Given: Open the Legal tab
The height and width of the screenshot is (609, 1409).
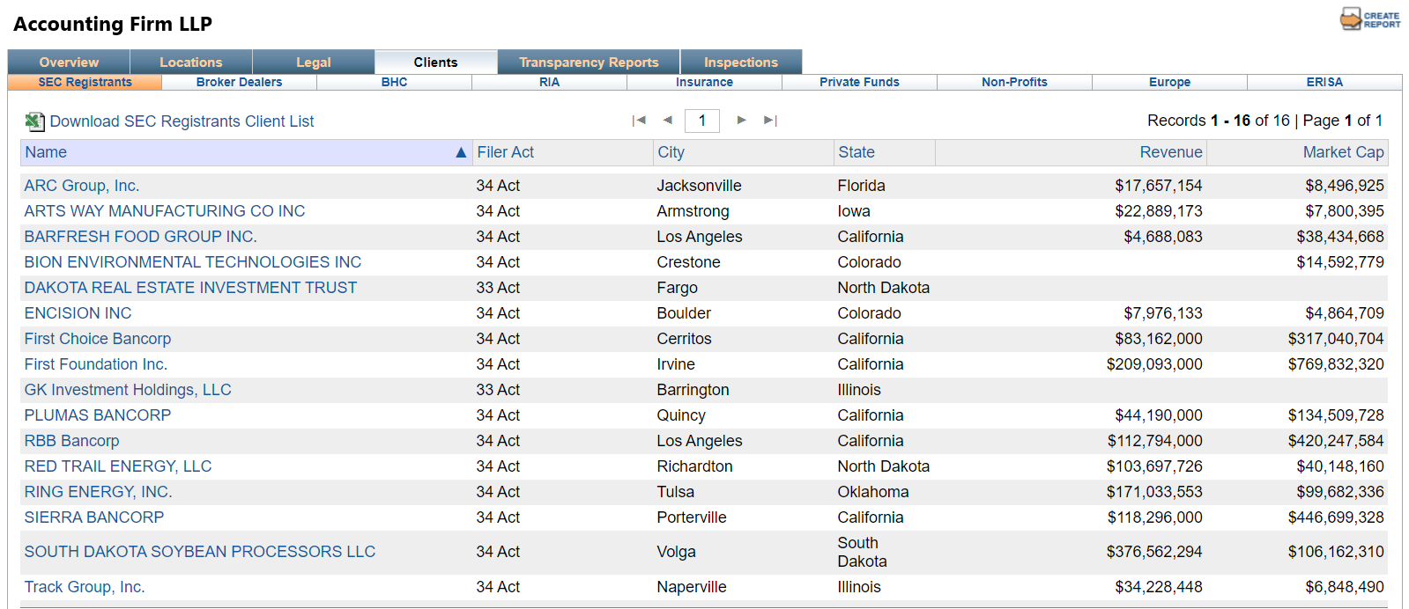Looking at the screenshot, I should pos(314,62).
